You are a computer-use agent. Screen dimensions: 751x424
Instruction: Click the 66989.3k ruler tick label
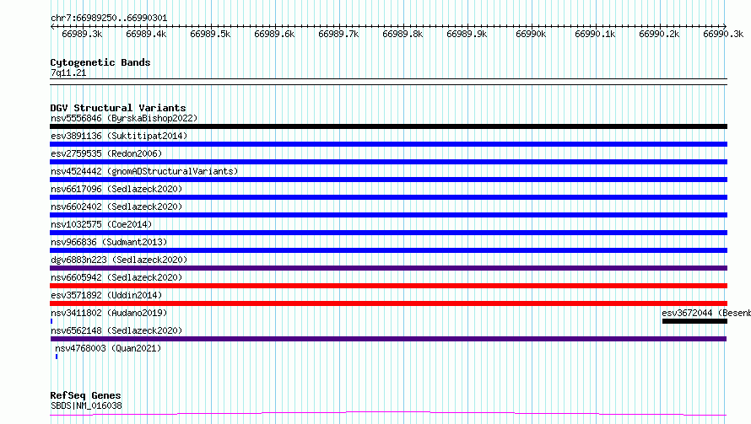coord(82,34)
